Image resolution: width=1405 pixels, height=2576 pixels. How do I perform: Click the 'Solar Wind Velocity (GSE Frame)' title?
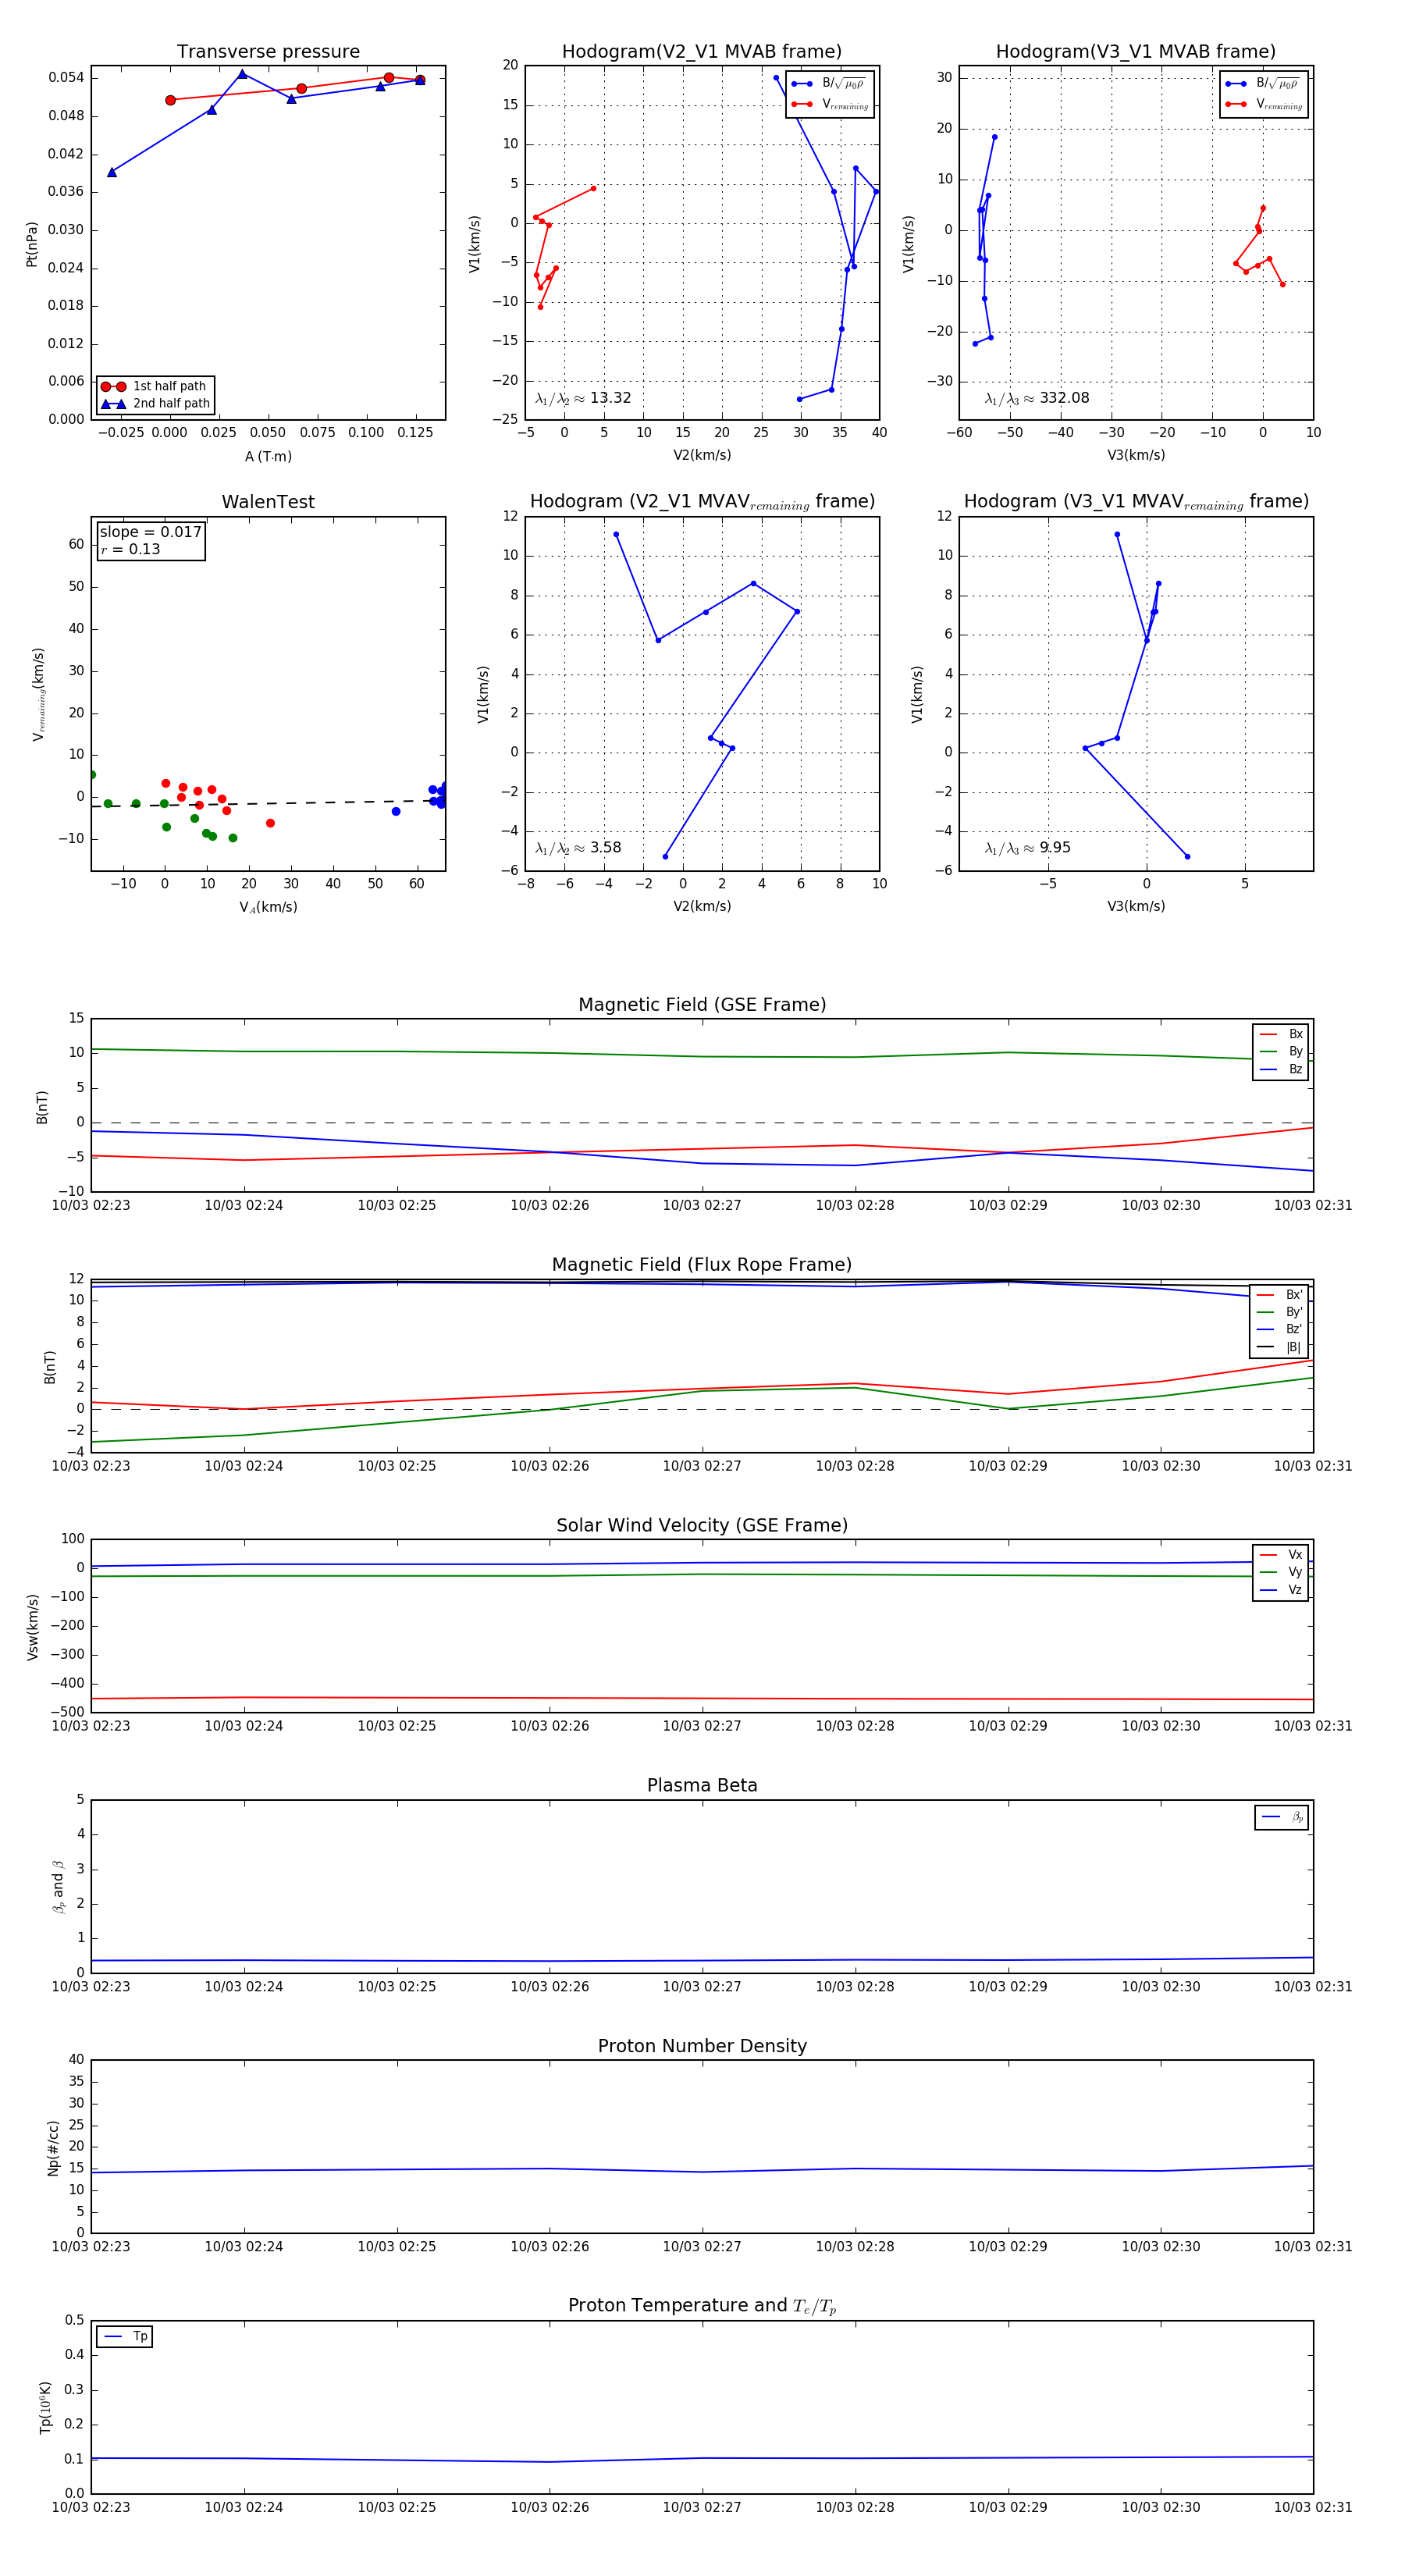pos(702,1526)
